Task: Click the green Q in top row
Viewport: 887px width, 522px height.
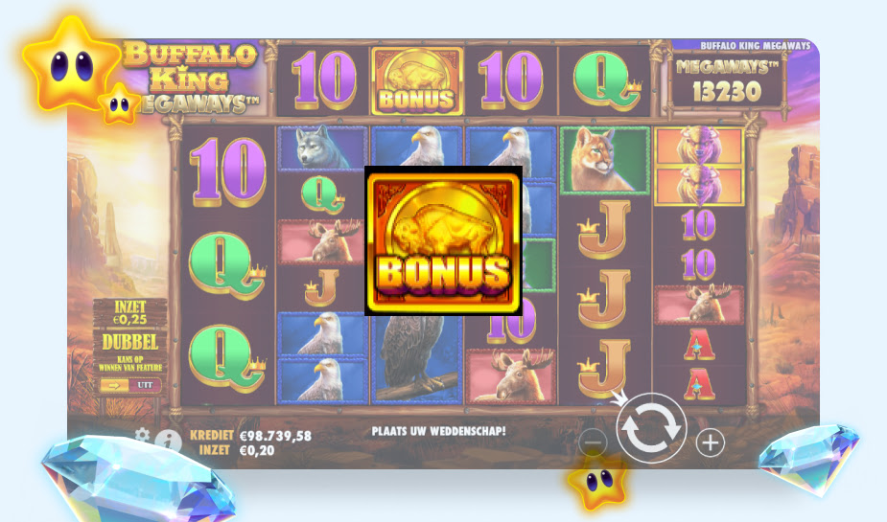Action: click(606, 81)
